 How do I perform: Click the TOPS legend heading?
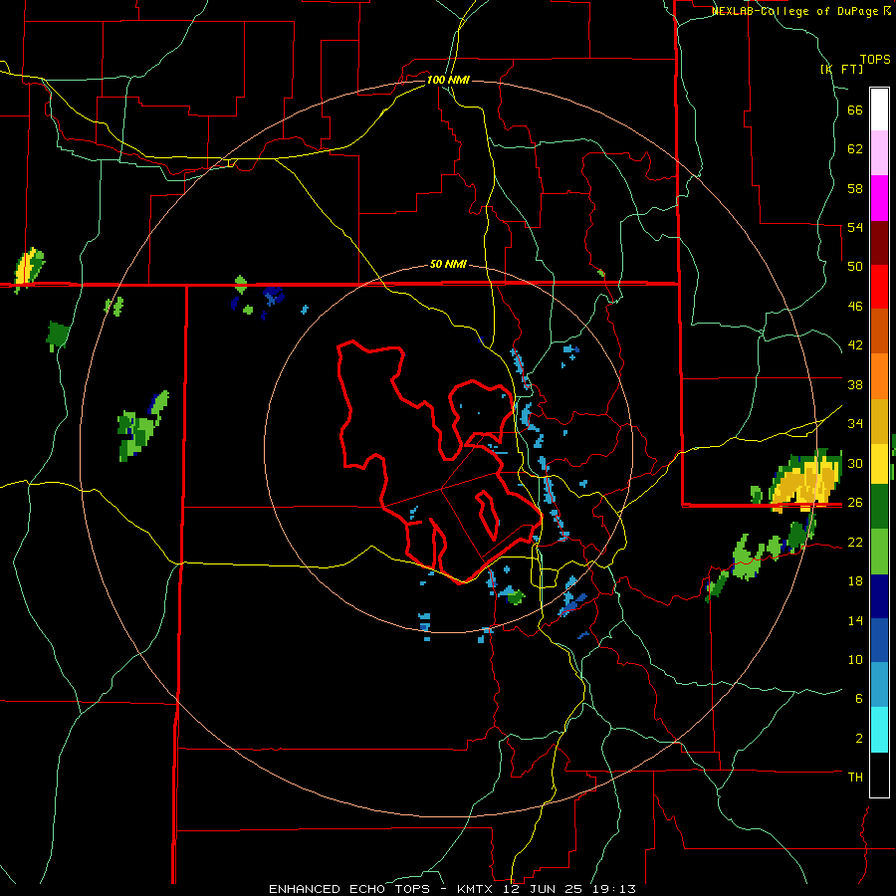pyautogui.click(x=875, y=60)
